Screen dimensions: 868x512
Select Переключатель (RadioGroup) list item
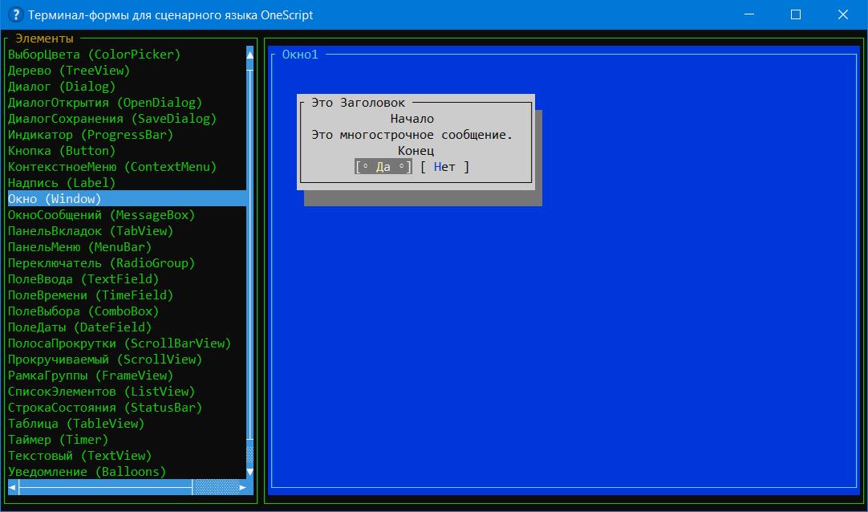(101, 263)
